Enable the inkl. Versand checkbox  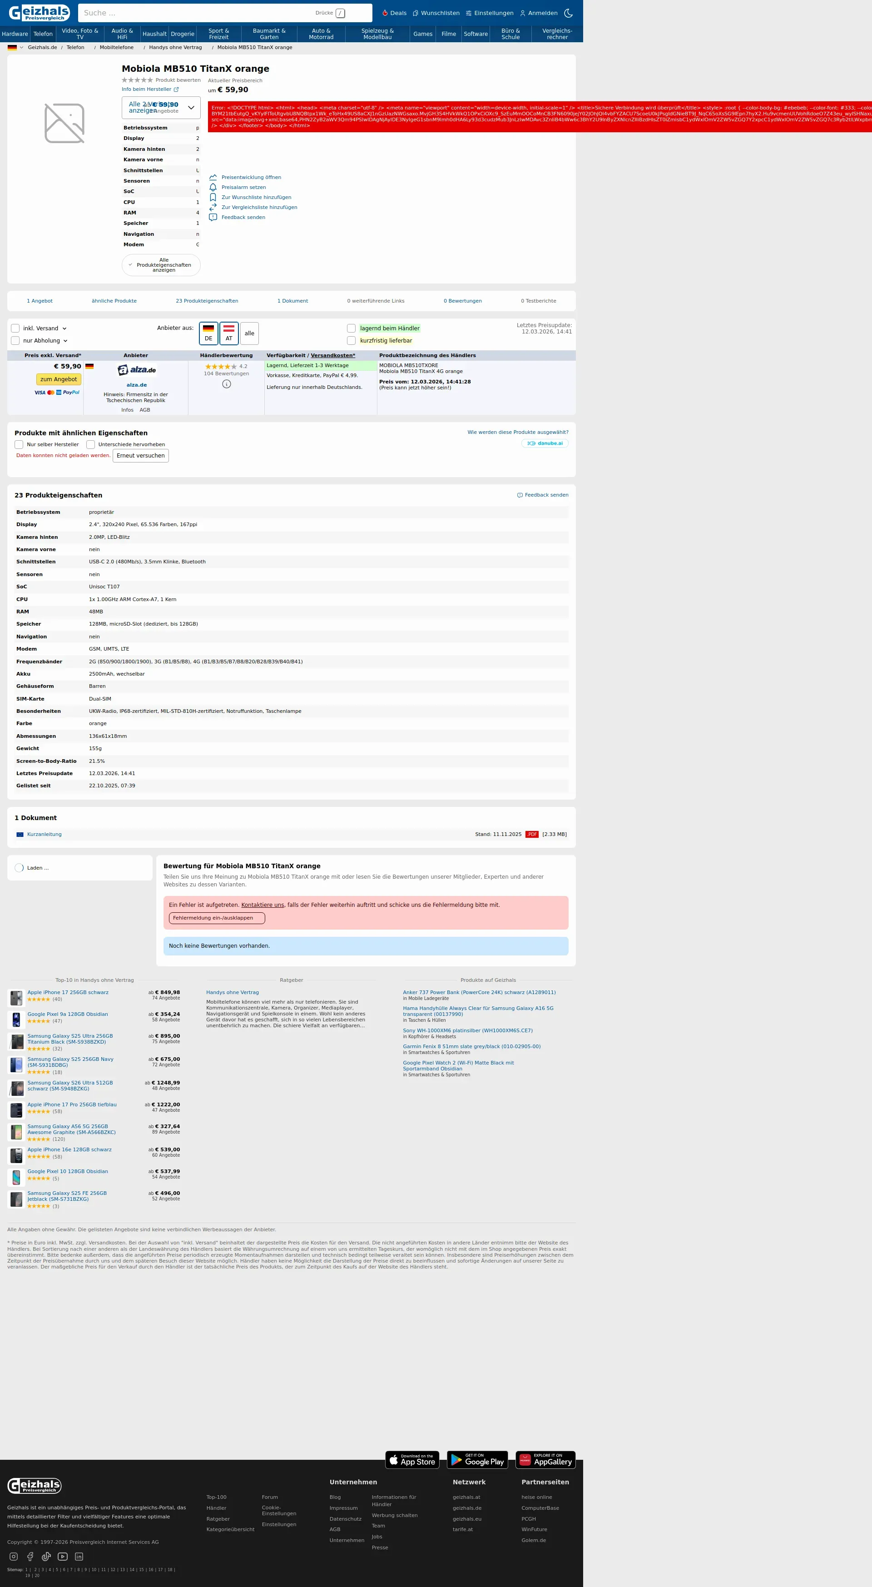pos(15,328)
